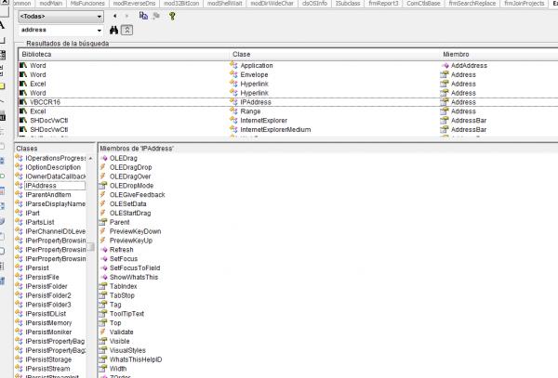Select IOptionDescription in the Clases list
This screenshot has width=558, height=378.
[53, 167]
